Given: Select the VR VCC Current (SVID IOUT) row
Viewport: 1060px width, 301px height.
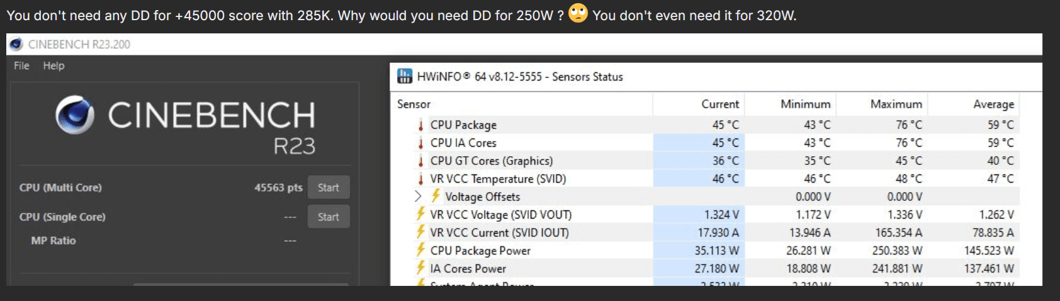Looking at the screenshot, I should point(499,233).
